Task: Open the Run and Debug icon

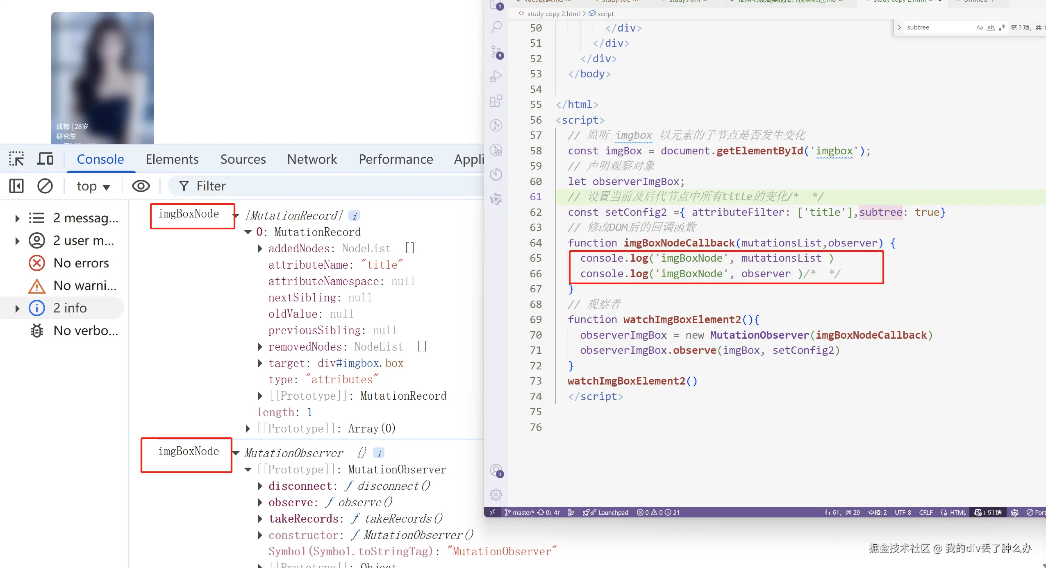Action: pyautogui.click(x=496, y=77)
